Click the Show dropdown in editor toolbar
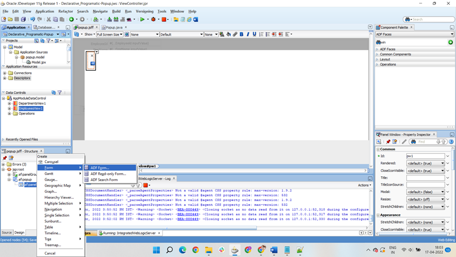 [90, 34]
